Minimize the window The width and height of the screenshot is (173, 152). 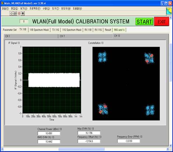162,3
